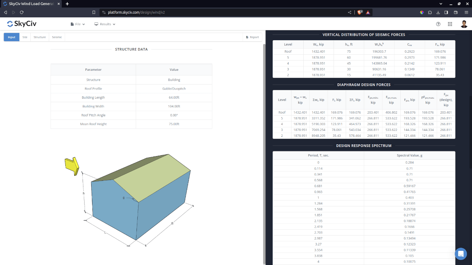Click the SkyCiv logo

[22, 24]
